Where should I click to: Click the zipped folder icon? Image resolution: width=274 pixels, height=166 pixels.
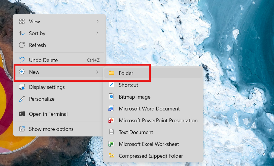click(x=111, y=156)
